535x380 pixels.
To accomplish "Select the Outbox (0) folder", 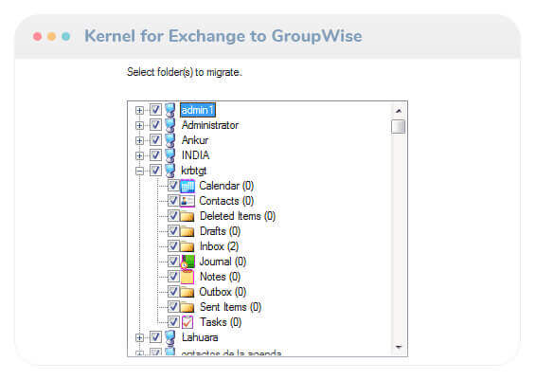I will [223, 292].
